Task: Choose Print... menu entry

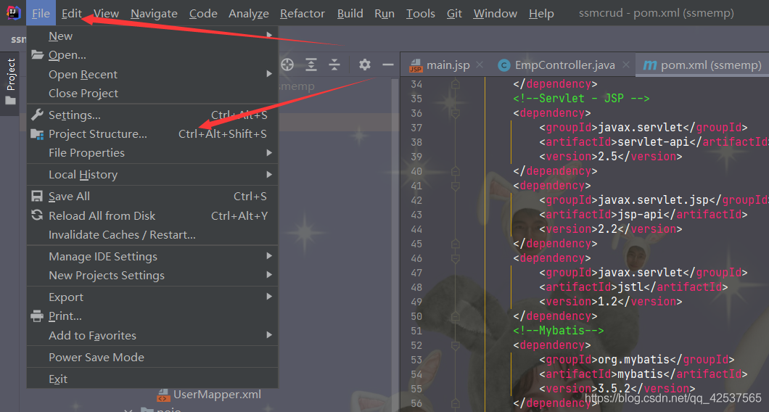Action: tap(152, 316)
